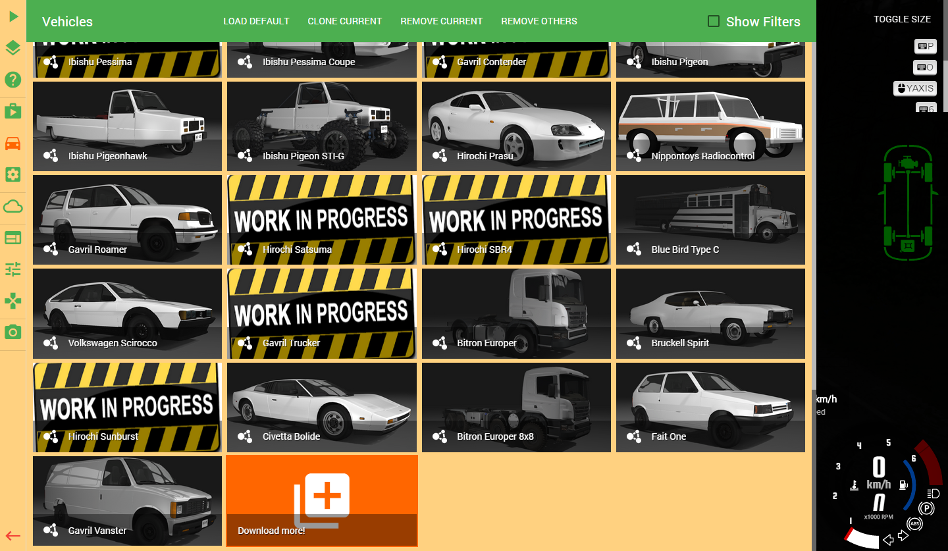The height and width of the screenshot is (551, 948).
Task: Click the right turn signal arrow
Action: point(903,536)
